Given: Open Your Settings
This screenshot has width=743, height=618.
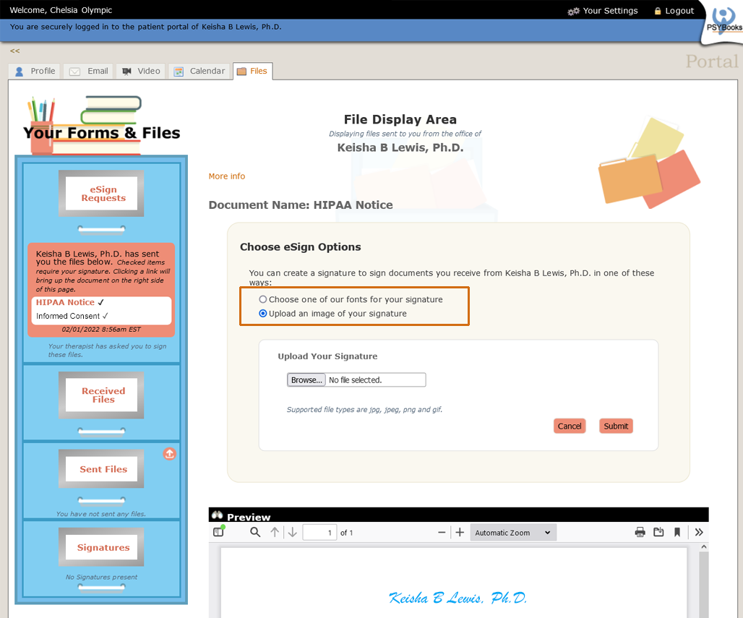Looking at the screenshot, I should 610,11.
